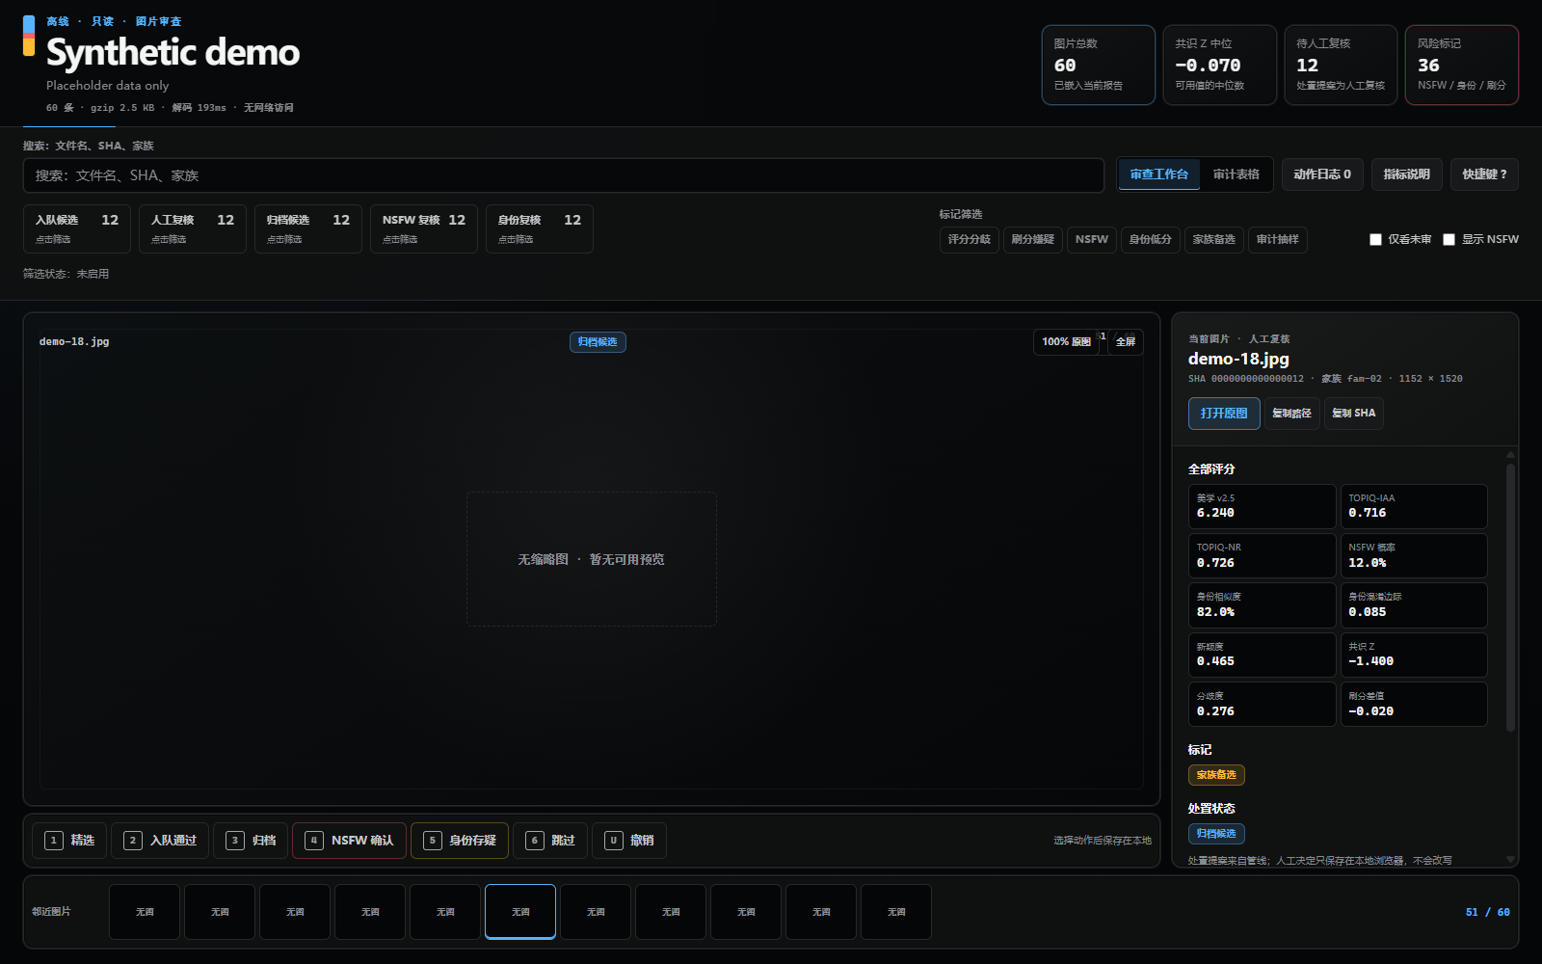
Task: Click the 归档候选 badge atop the viewer
Action: point(598,342)
